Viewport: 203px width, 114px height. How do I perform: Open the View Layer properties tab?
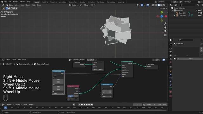pos(171,55)
